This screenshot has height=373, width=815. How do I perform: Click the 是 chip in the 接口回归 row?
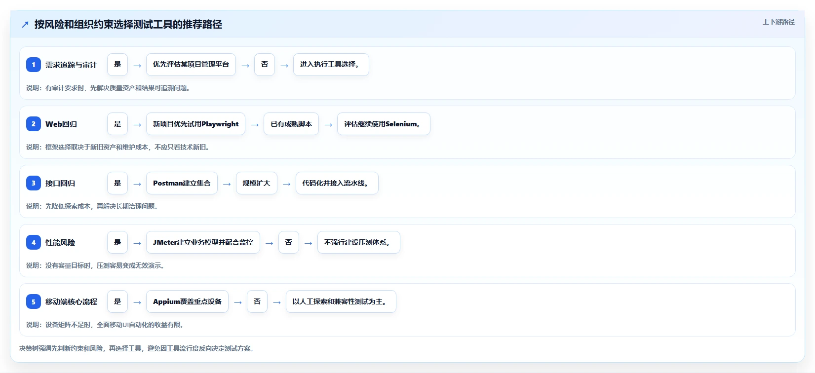[117, 183]
